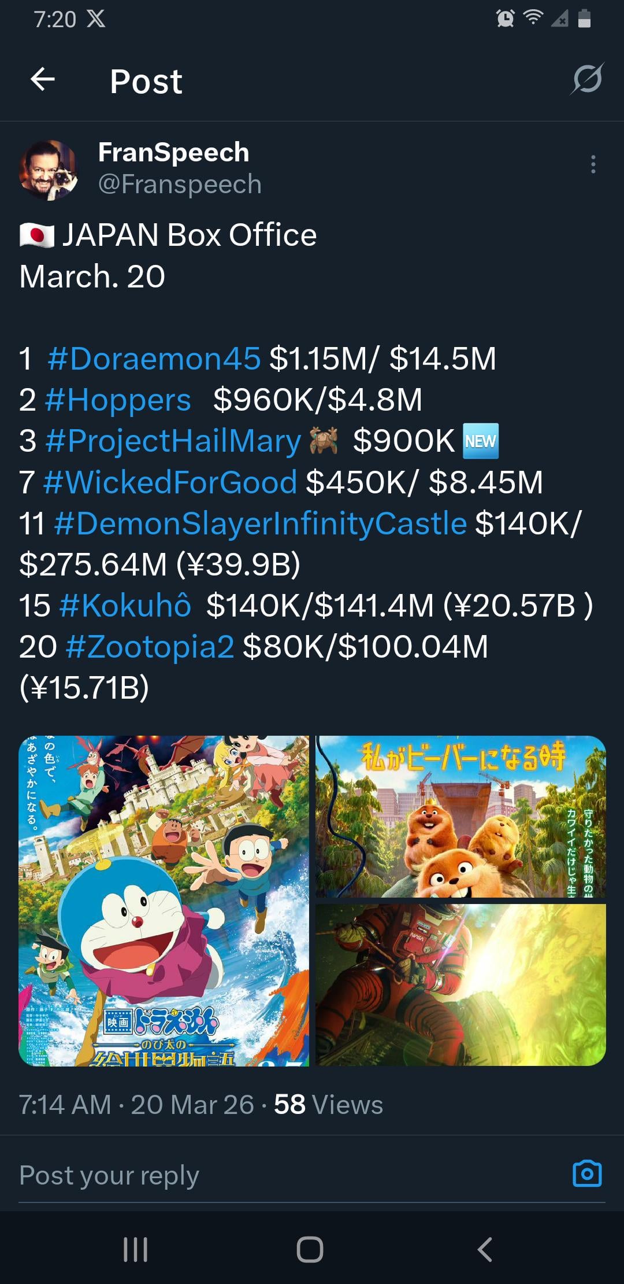View the Doraemon movie poster image
624x1284 pixels.
164,901
